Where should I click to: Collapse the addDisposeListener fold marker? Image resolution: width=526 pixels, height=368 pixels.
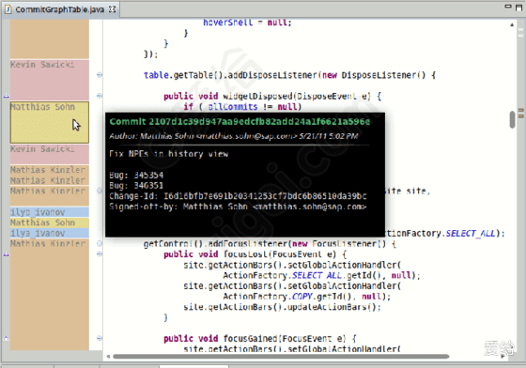[100, 75]
